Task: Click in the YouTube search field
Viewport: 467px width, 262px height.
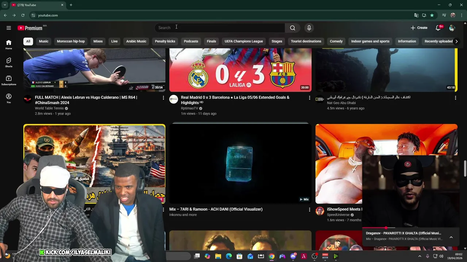Action: pyautogui.click(x=220, y=28)
